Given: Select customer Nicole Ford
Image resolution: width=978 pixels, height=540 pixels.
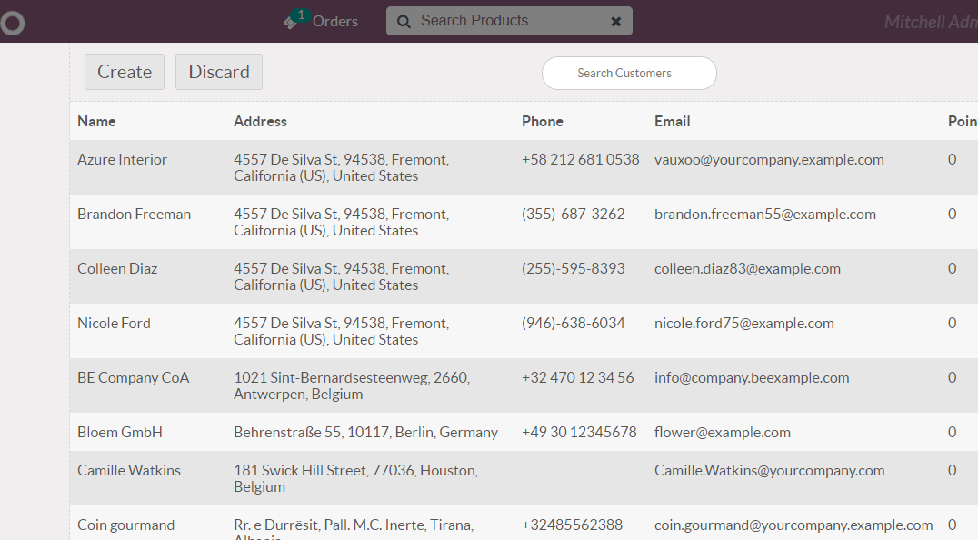Looking at the screenshot, I should click(x=115, y=323).
